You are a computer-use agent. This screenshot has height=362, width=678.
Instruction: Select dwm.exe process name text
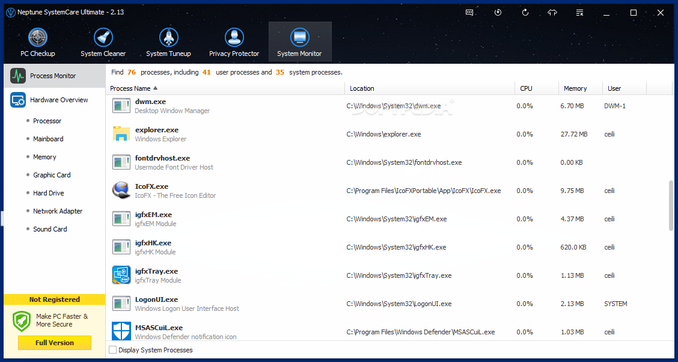tap(150, 102)
